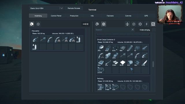Open the Info tab
The width and height of the screenshot is (185, 104).
(x=92, y=16)
